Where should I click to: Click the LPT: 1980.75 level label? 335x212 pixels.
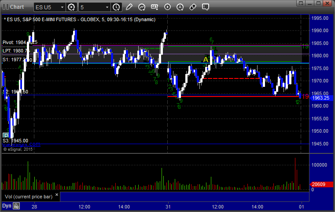[x=16, y=51]
